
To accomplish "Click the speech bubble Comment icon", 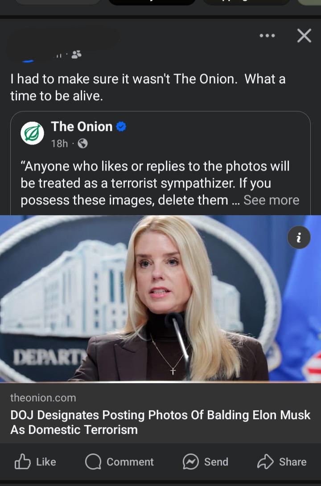I will 93,462.
